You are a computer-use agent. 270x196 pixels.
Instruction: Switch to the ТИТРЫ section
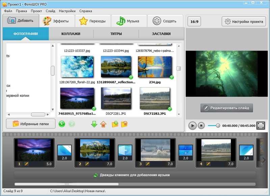pyautogui.click(x=116, y=34)
